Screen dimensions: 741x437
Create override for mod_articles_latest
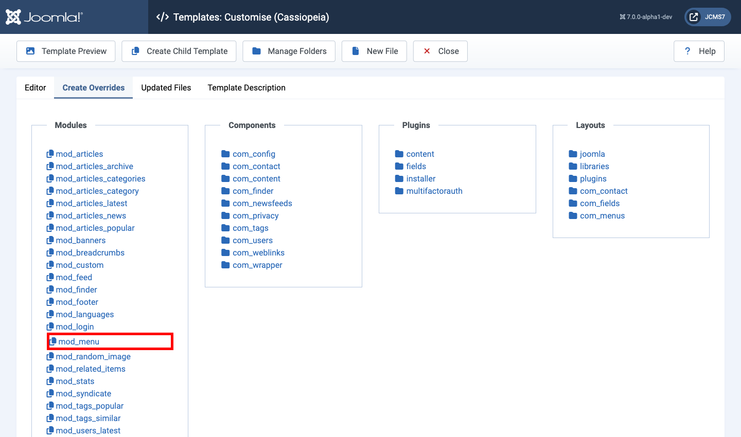point(87,203)
